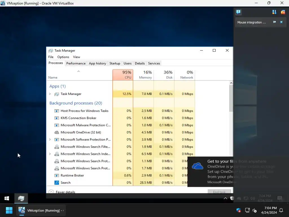This screenshot has width=289, height=217.
Task: Switch to the Performance tab
Action: coord(76,63)
